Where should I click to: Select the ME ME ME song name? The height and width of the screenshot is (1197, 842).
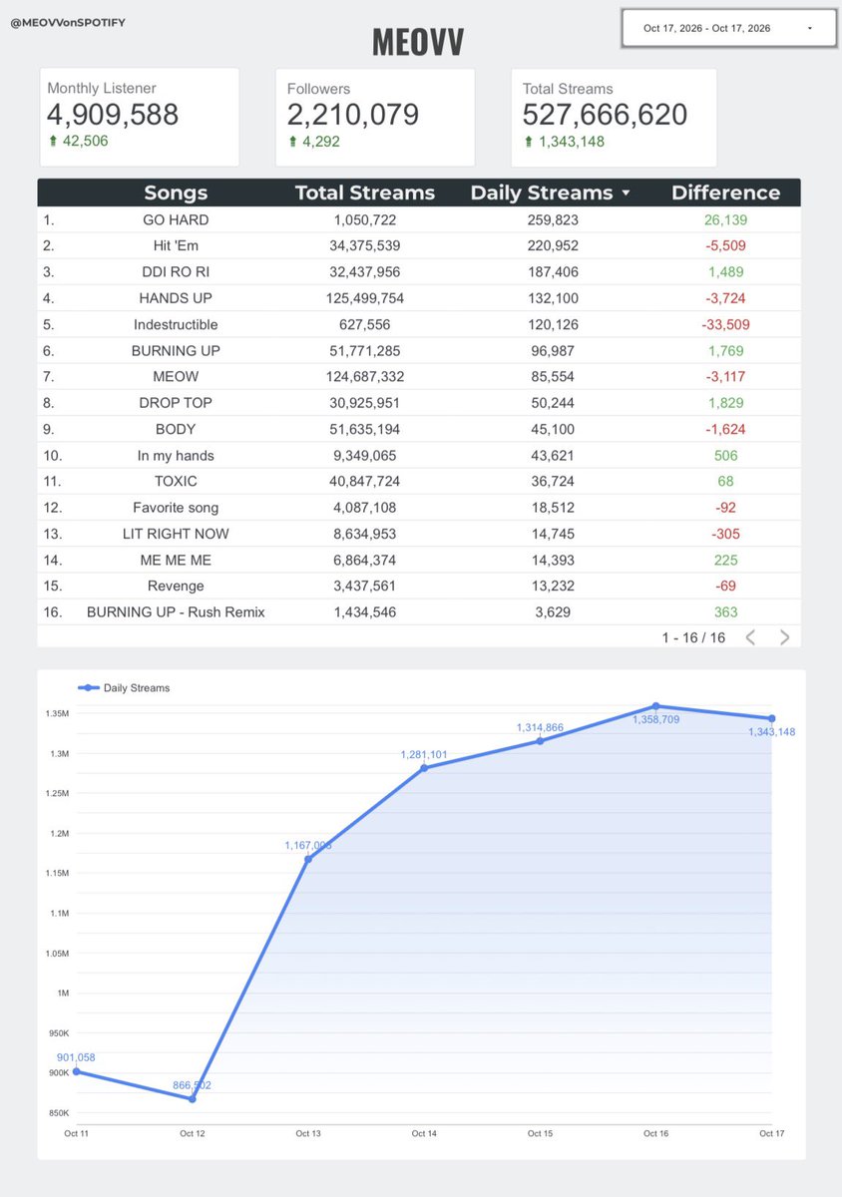coord(176,560)
